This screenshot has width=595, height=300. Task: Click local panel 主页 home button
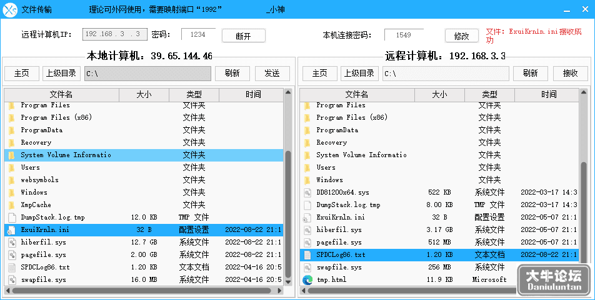[22, 74]
